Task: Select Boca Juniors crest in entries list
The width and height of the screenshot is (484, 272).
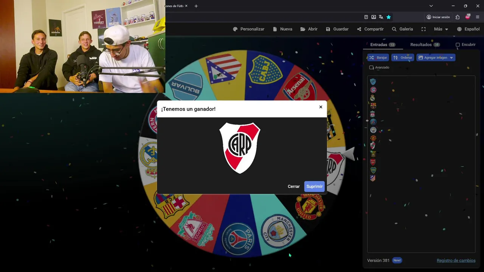Action: [373, 170]
